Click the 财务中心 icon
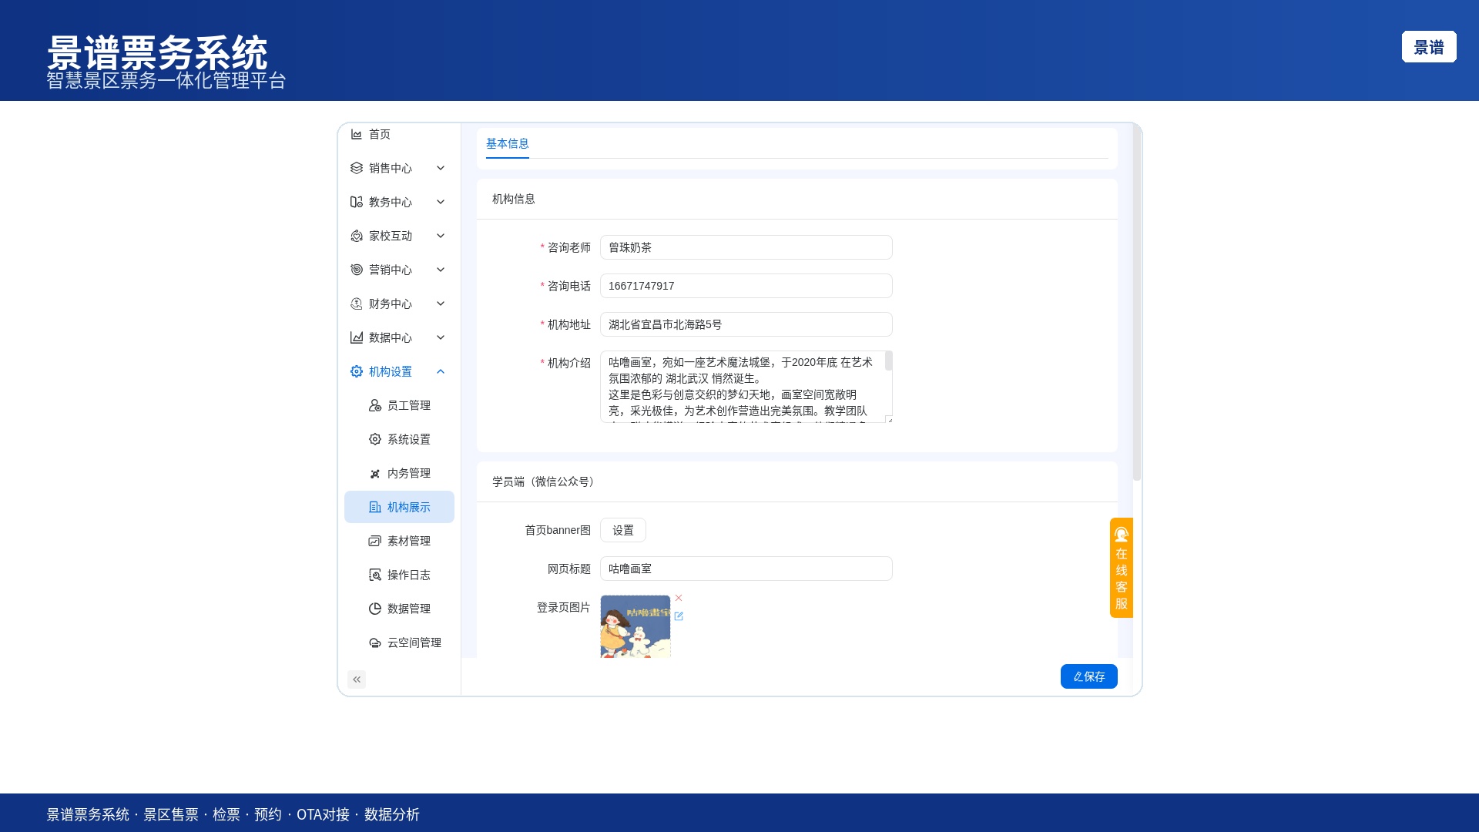 coord(356,304)
